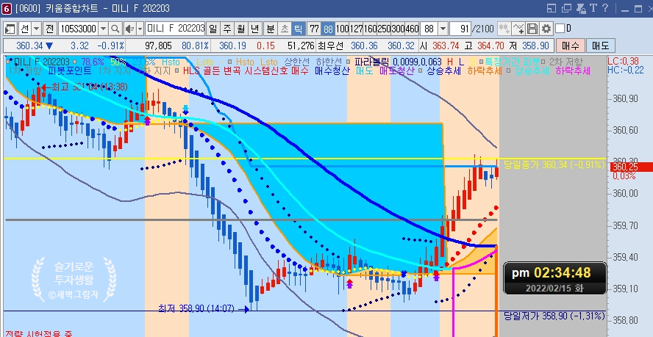The image size is (653, 337).
Task: Click 당일종가 360.34 line label
Action: coord(554,165)
